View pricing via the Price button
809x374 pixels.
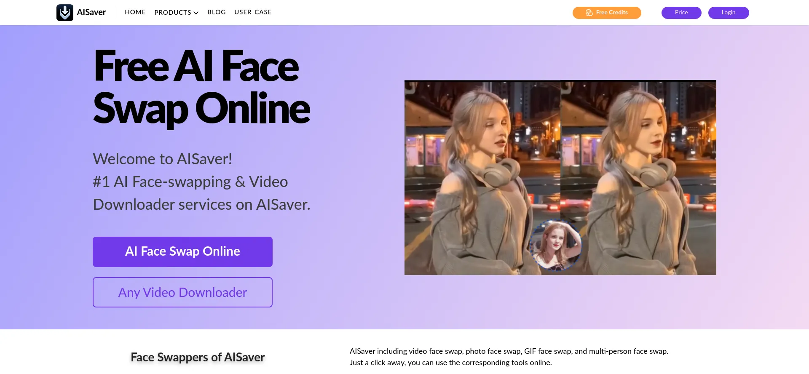(x=681, y=13)
